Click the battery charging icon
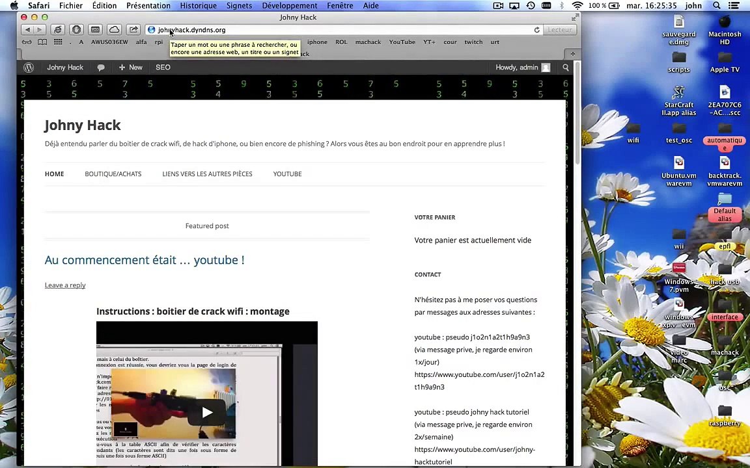750x468 pixels. coord(614,5)
